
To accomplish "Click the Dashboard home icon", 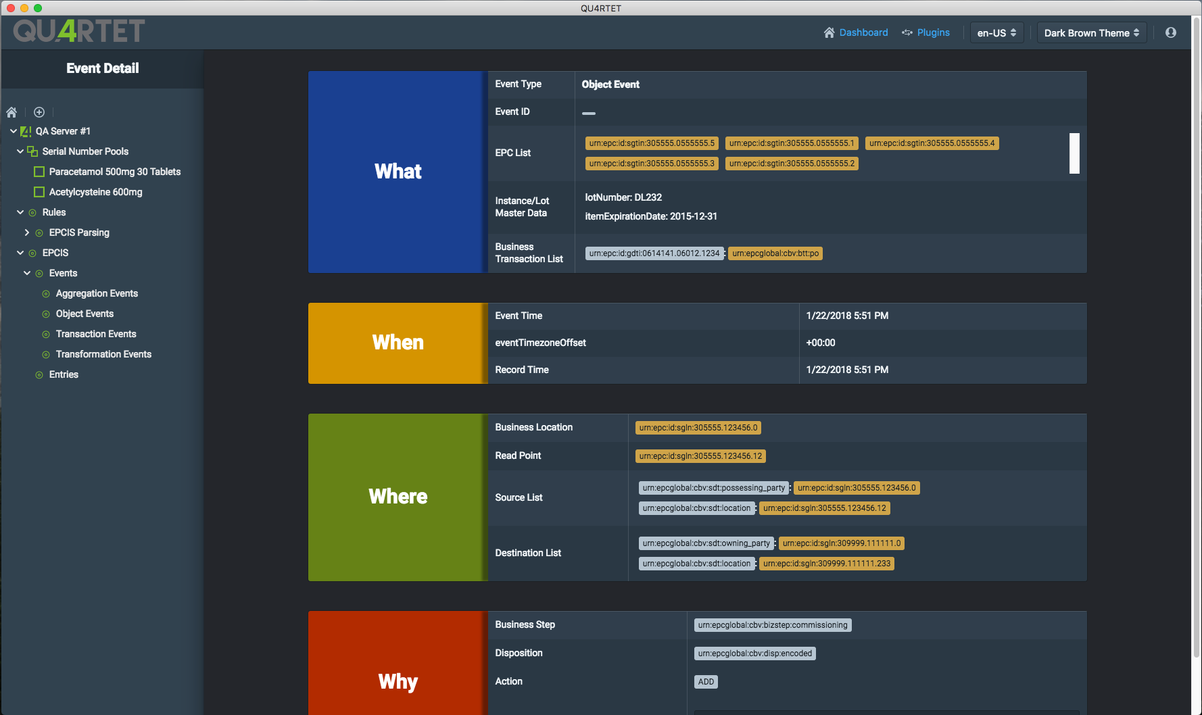I will click(x=830, y=32).
